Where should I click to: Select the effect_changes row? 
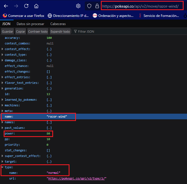pos(93,71)
